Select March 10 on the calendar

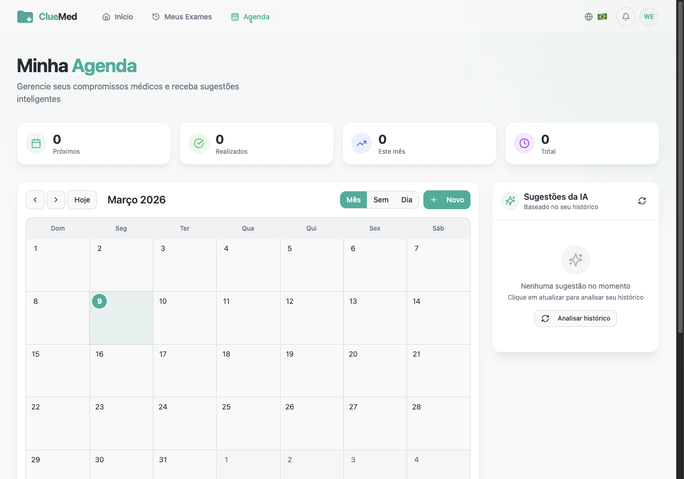(185, 318)
